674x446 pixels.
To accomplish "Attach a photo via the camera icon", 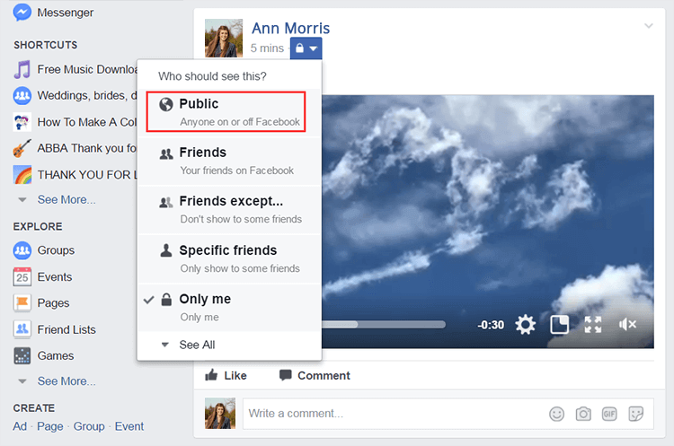I will pyautogui.click(x=583, y=414).
